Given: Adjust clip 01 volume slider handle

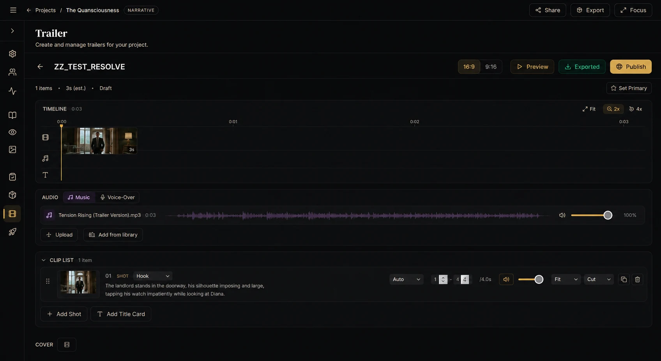Looking at the screenshot, I should point(539,280).
